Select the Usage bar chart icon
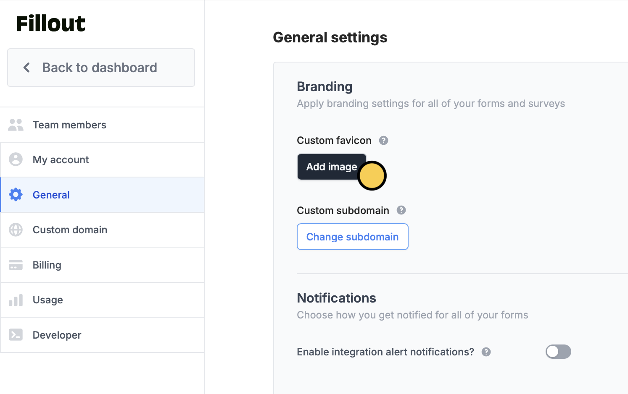628x394 pixels. (16, 300)
